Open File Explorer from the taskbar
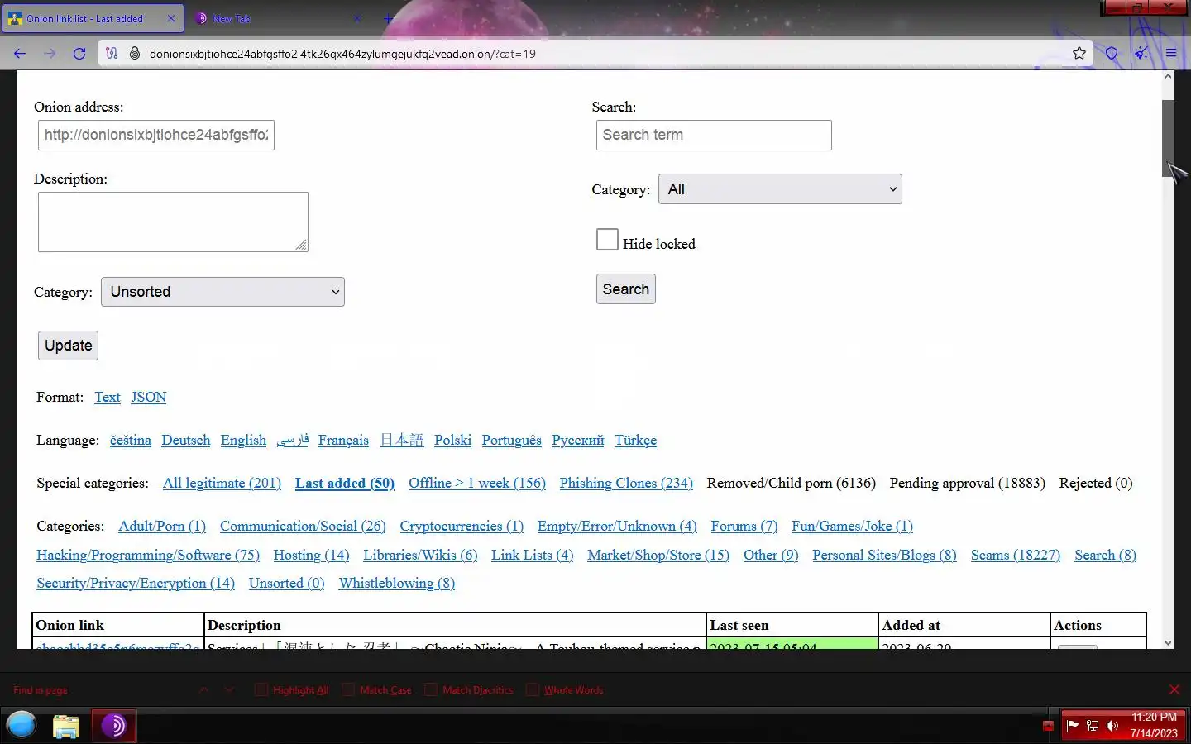Screen dimensions: 1191x744 [66, 726]
